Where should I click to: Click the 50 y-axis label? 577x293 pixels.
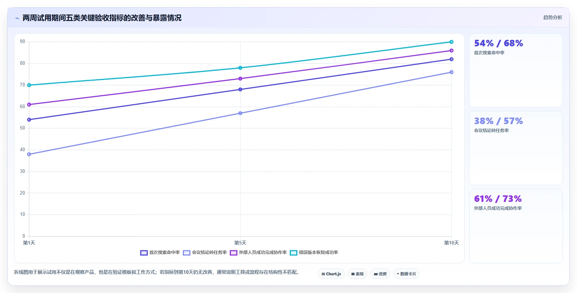(x=22, y=128)
